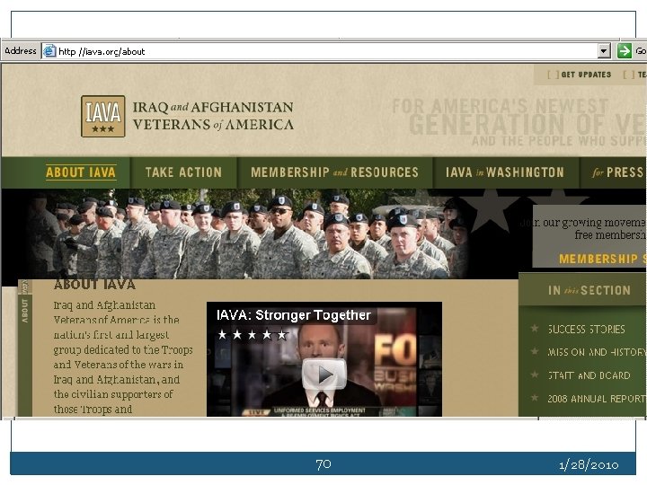This screenshot has height=485, width=647.
Task: Open IAVA in WASHINGTON tab
Action: point(505,172)
